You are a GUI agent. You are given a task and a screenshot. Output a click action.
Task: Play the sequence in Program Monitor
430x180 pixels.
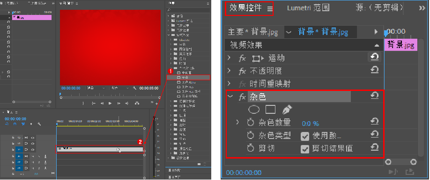[x=110, y=103]
